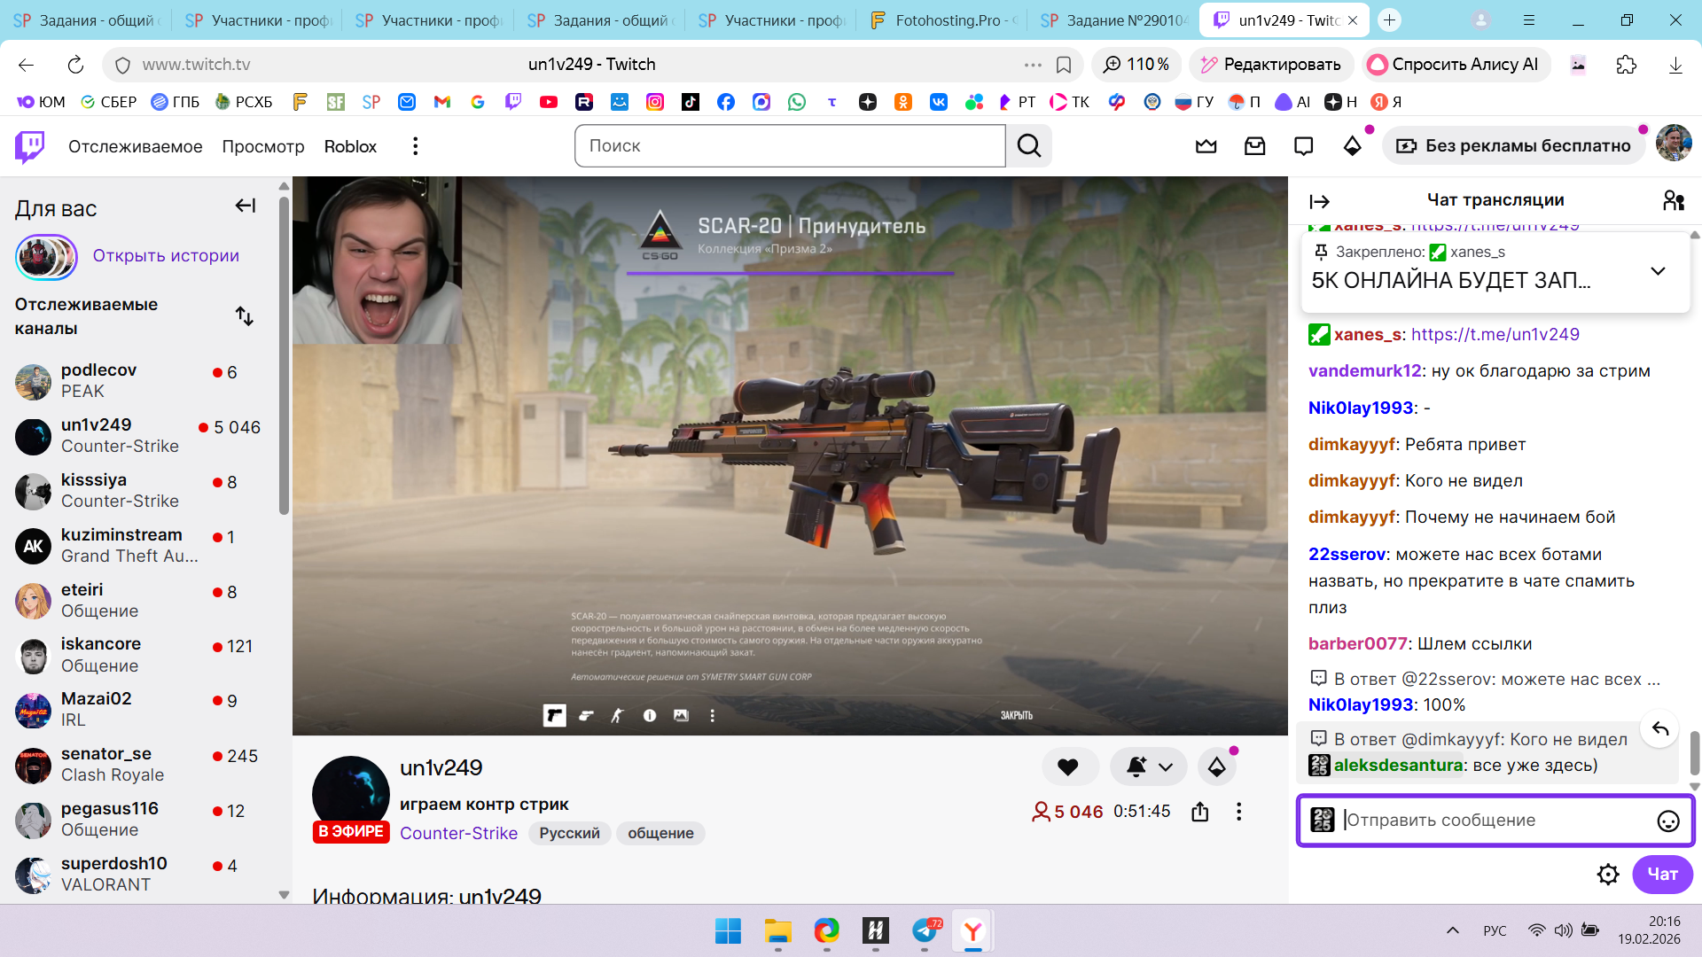Click the Get Bits diamond icon
1702x957 pixels.
pyautogui.click(x=1352, y=146)
